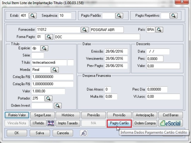Open Espécie lookup magnifier icon
The height and width of the screenshot is (143, 191).
[44, 48]
